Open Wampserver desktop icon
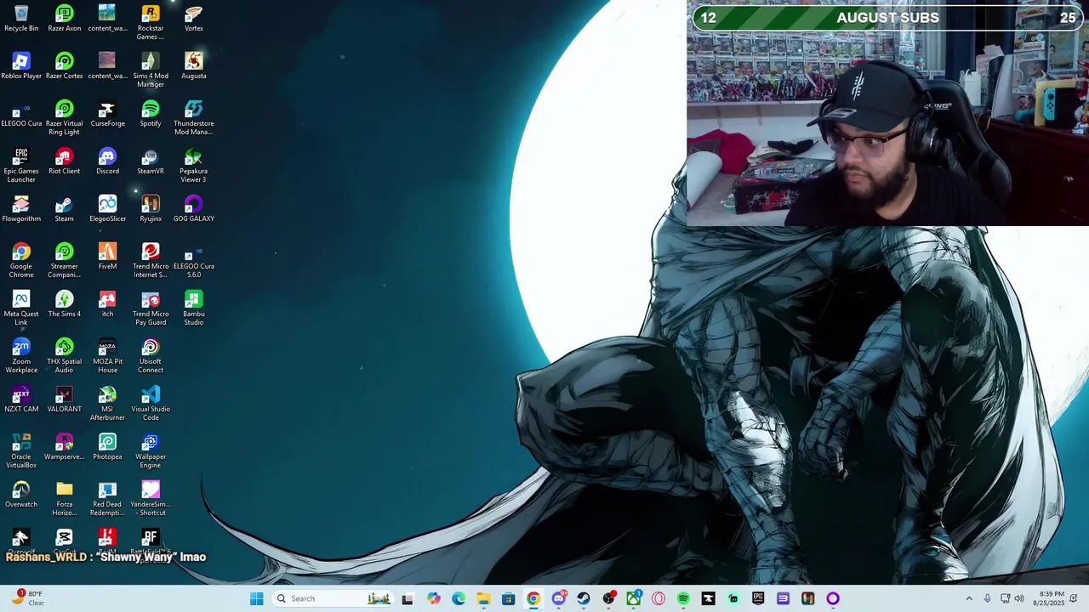The width and height of the screenshot is (1089, 612). tap(64, 447)
